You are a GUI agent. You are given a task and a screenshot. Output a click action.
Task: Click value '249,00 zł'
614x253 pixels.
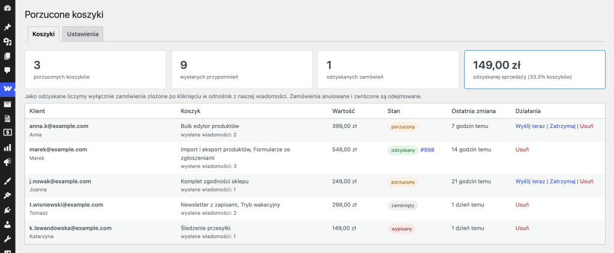[x=344, y=181]
